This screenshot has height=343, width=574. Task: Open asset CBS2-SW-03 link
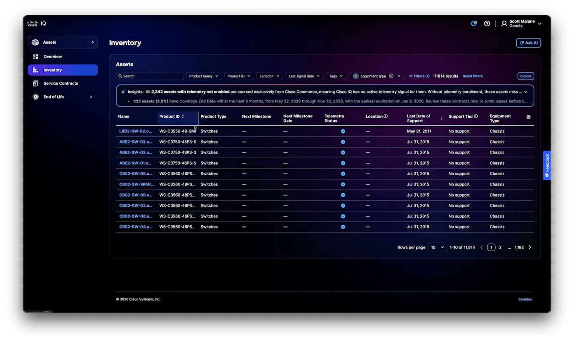136,206
